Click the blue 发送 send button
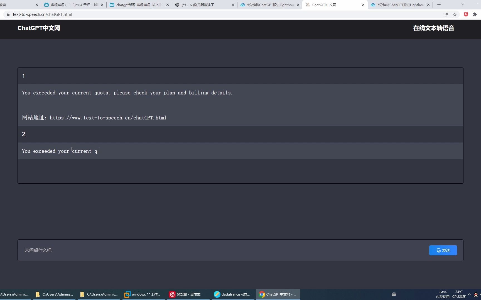 coord(443,250)
